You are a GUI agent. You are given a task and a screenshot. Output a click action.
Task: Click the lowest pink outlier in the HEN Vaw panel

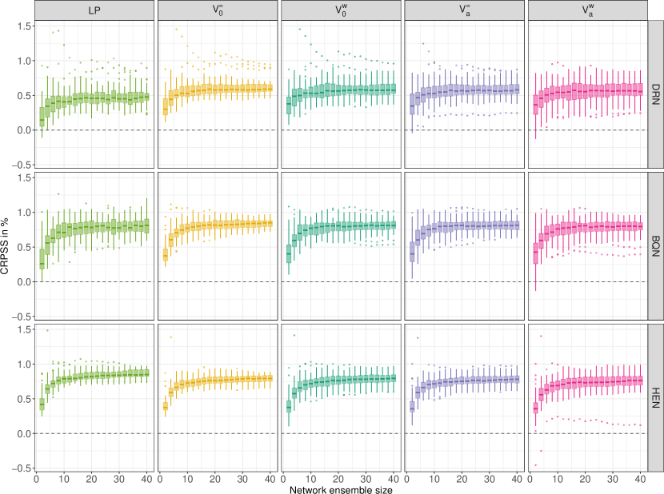(x=536, y=465)
